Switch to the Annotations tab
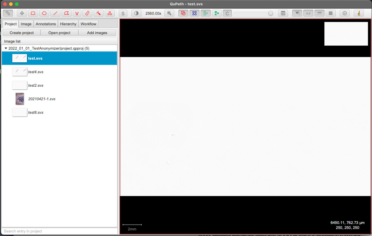This screenshot has width=372, height=236. click(x=45, y=24)
